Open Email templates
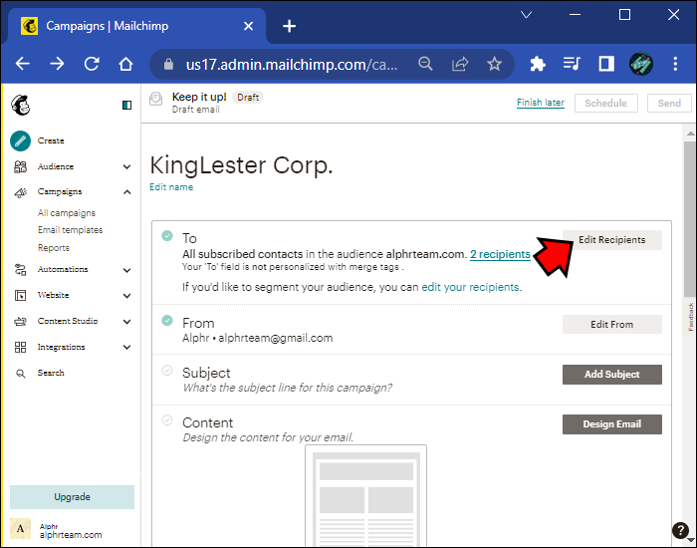The width and height of the screenshot is (697, 548). [71, 230]
